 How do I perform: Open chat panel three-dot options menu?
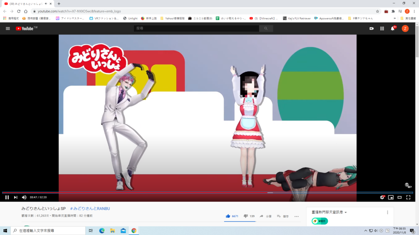pos(387,212)
